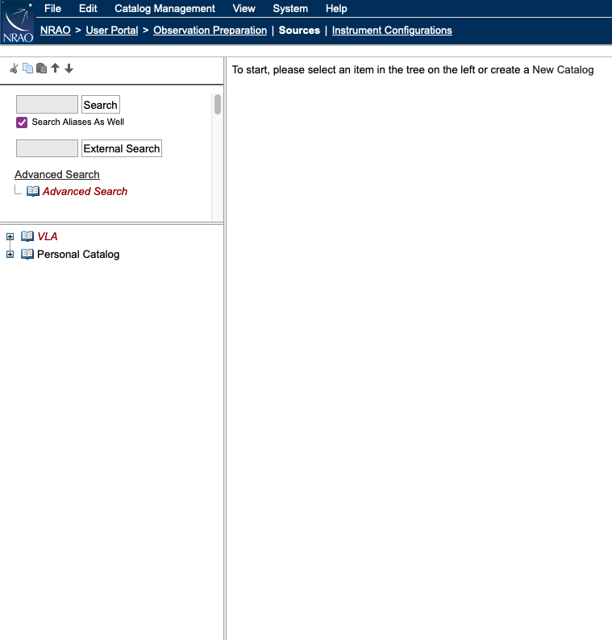Open the System menu
612x640 pixels.
point(290,9)
